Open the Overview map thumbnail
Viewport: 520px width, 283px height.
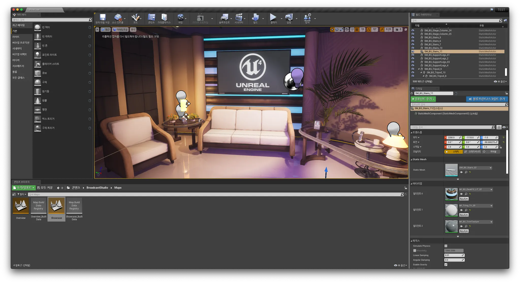click(21, 206)
